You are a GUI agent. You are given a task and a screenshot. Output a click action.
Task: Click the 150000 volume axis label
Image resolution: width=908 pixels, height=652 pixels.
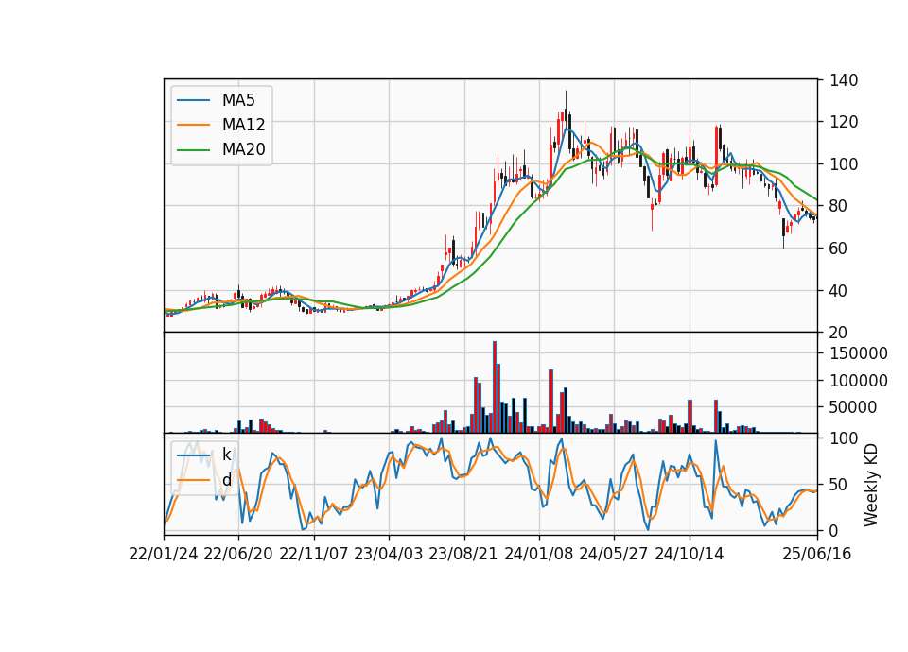coord(859,353)
